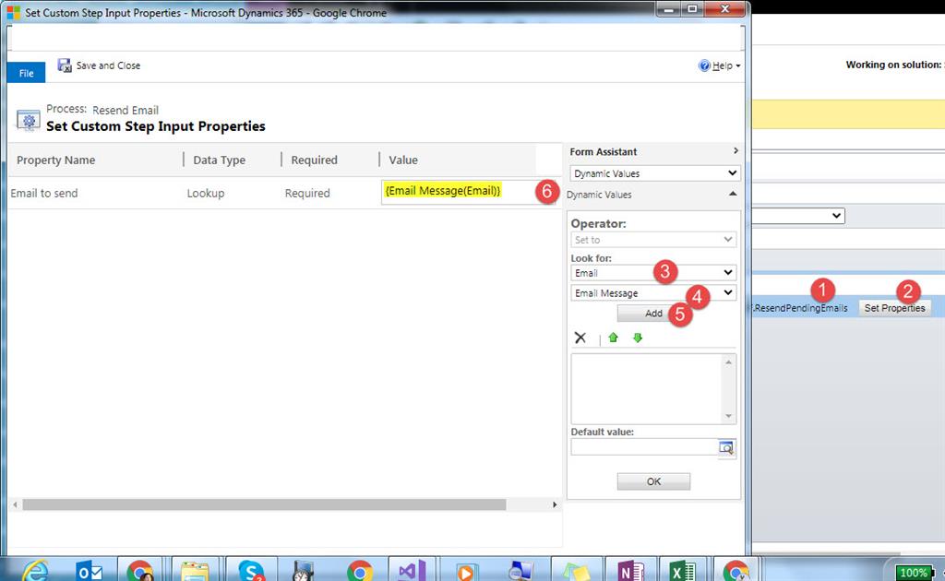This screenshot has height=581, width=945.
Task: Click the Help question mark icon
Action: [703, 65]
